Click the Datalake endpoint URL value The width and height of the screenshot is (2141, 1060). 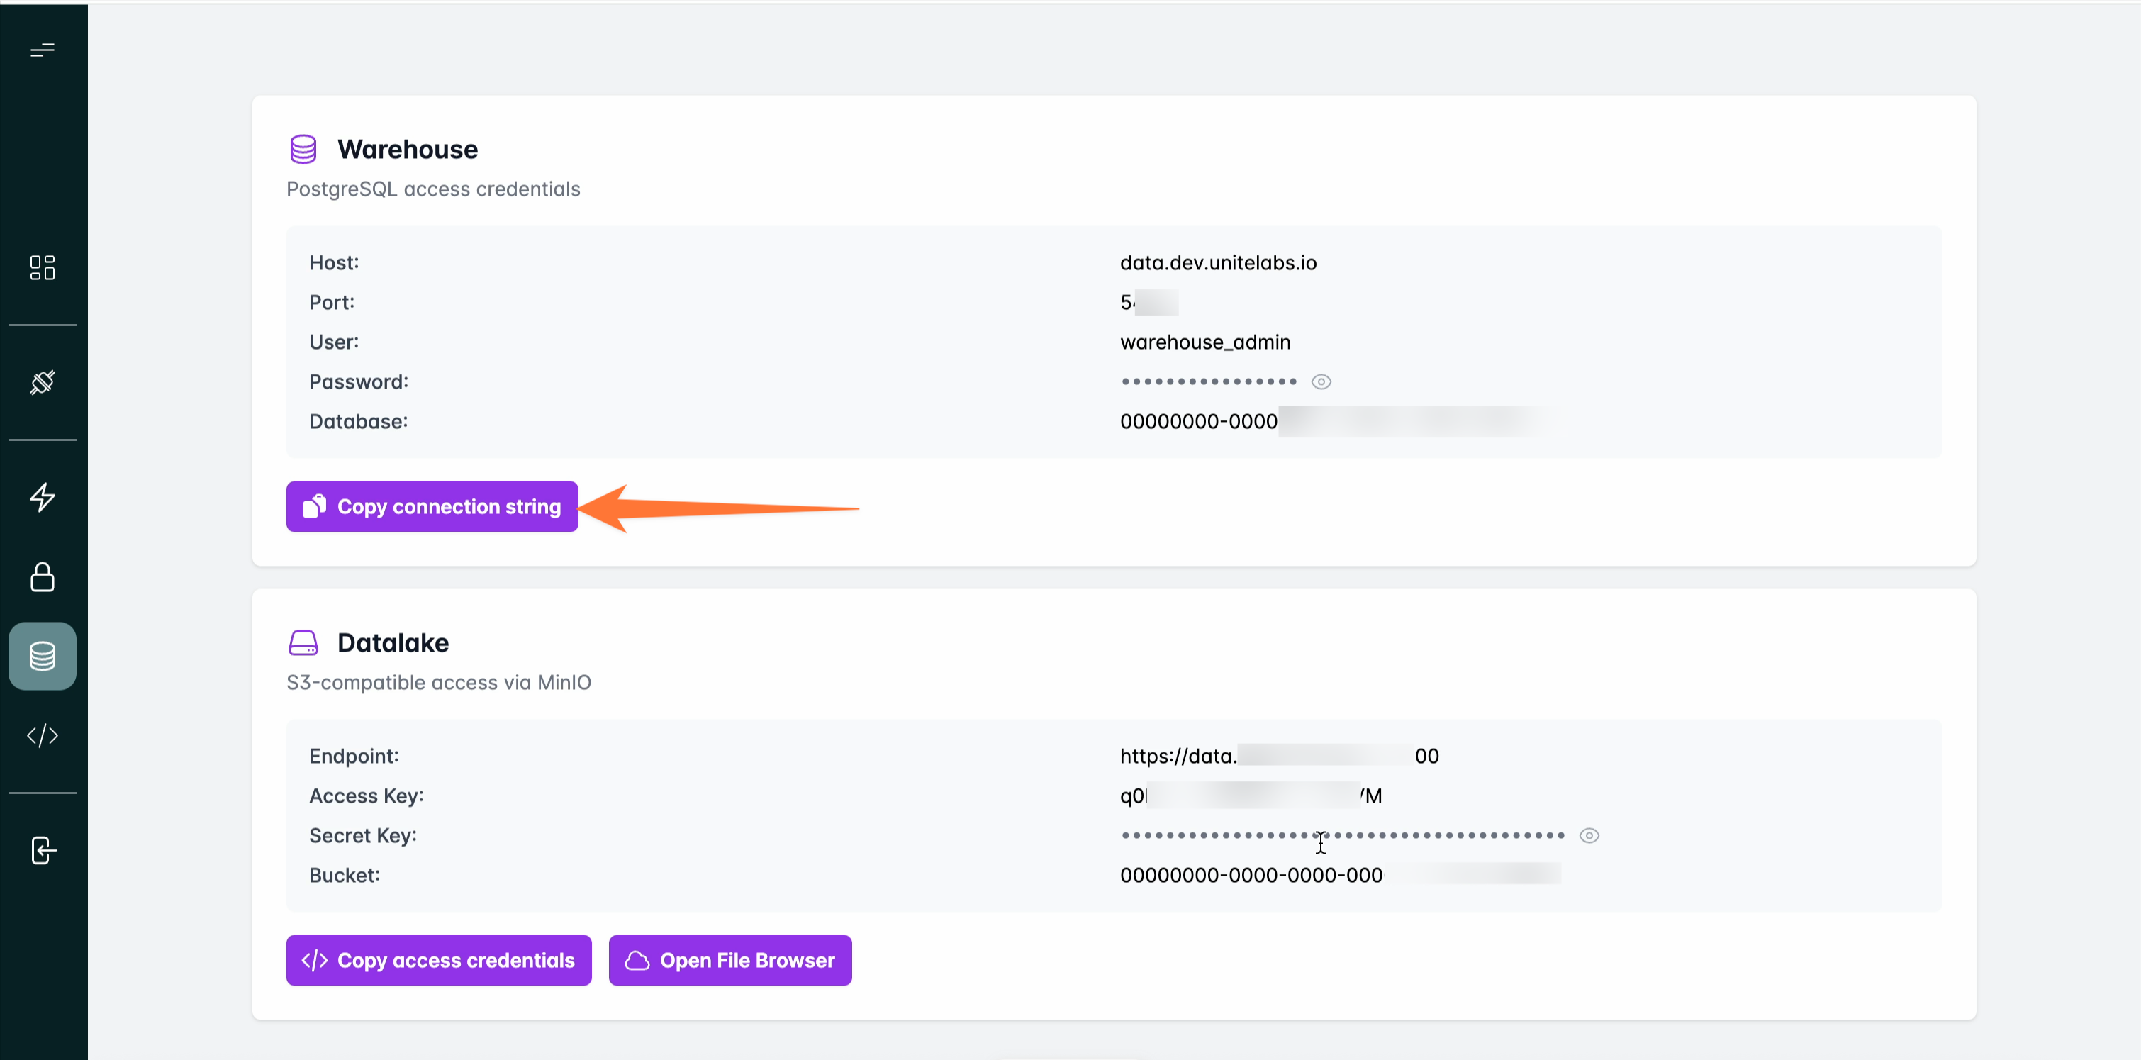(1279, 756)
